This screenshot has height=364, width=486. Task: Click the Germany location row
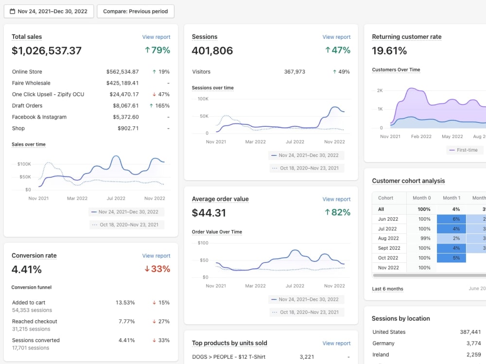(427, 343)
